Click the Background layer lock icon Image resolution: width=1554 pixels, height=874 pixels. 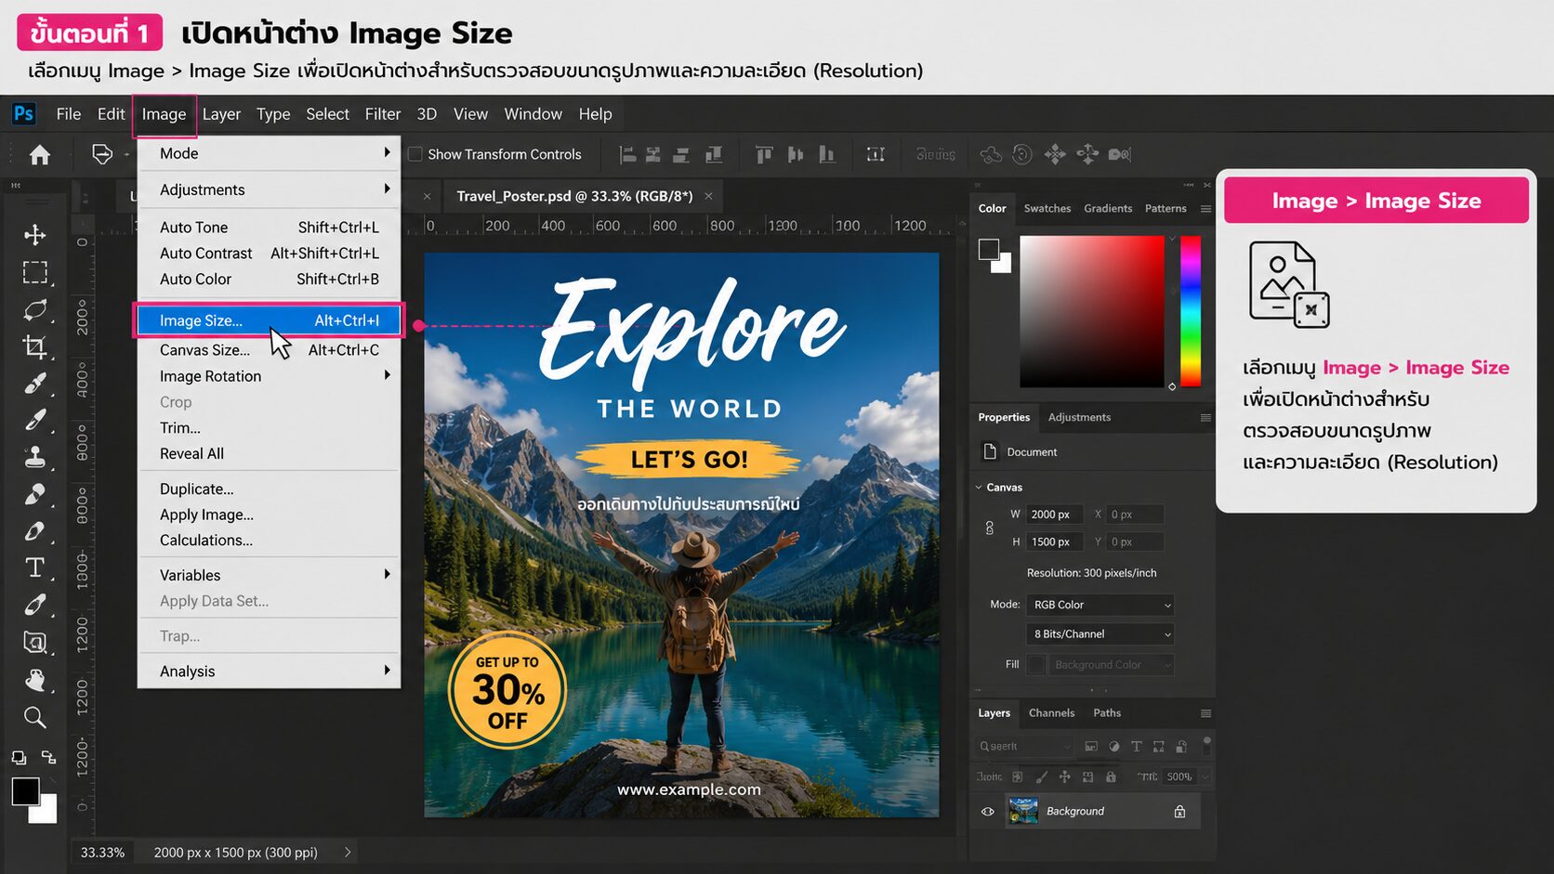[1179, 812]
